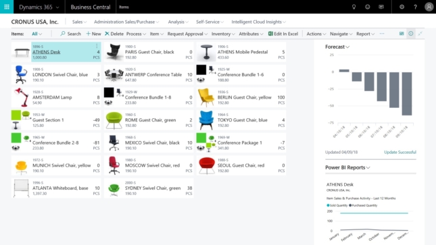Expand the Attributes dropdown

coord(251,34)
